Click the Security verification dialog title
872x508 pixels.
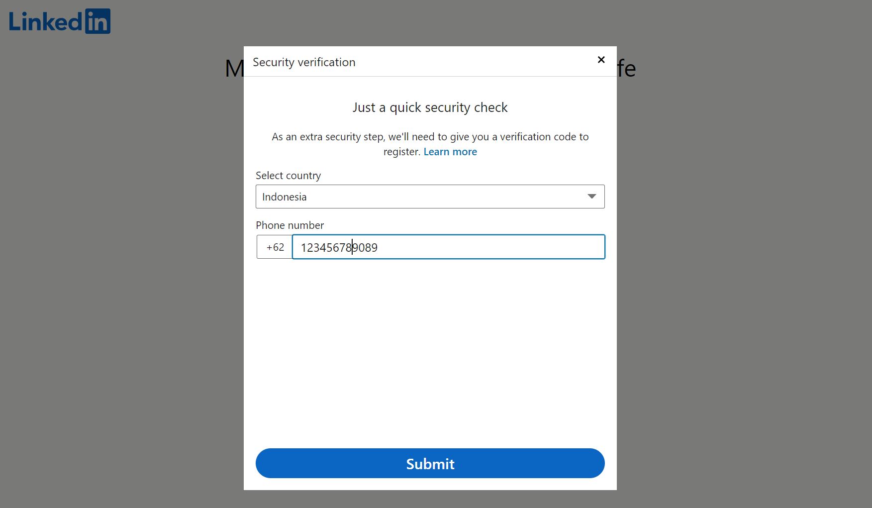(304, 62)
